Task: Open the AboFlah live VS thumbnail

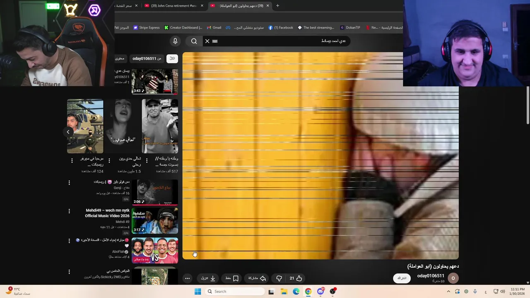Action: 155,250
